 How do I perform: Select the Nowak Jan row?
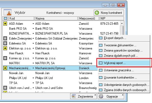50,73
